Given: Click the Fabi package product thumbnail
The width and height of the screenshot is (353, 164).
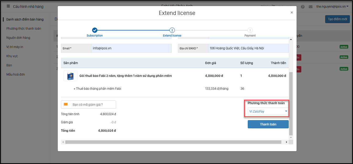Looking at the screenshot, I should 70,76.
